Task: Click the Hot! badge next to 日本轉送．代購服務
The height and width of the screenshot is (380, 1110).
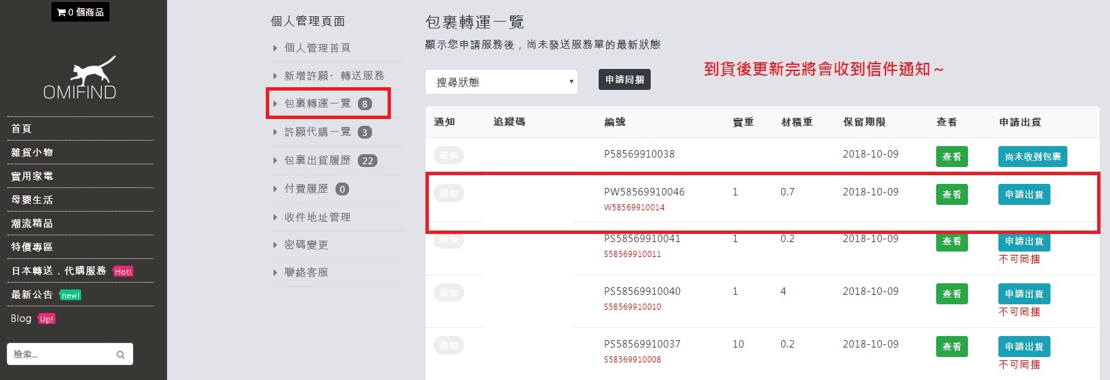Action: click(123, 272)
